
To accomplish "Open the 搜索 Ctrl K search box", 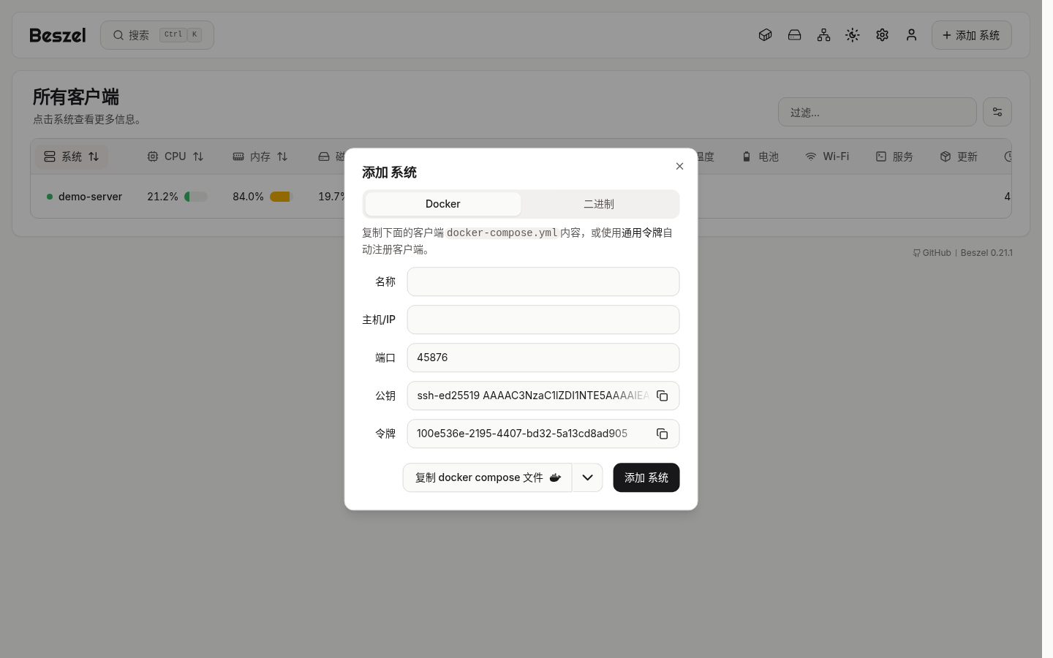I will [x=157, y=35].
